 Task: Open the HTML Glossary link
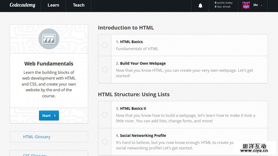click(x=36, y=137)
